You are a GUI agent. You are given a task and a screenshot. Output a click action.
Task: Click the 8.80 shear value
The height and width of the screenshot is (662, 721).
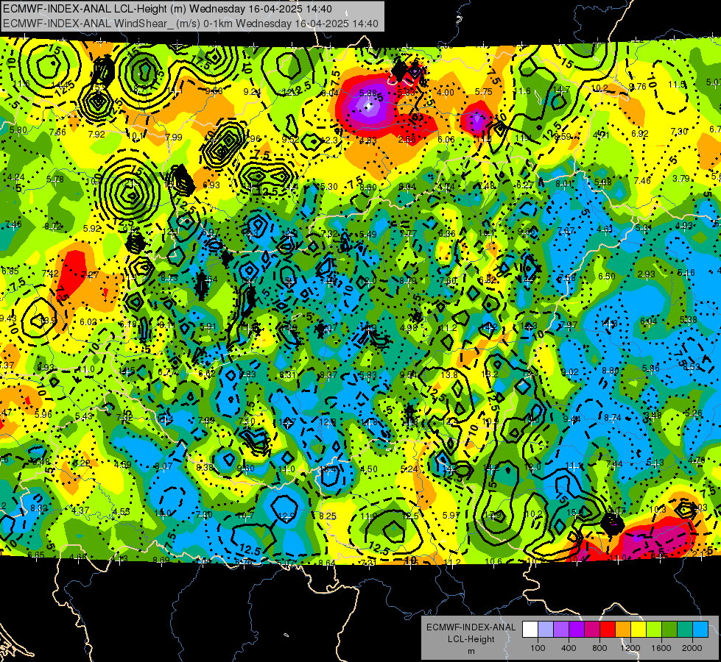tap(611, 370)
